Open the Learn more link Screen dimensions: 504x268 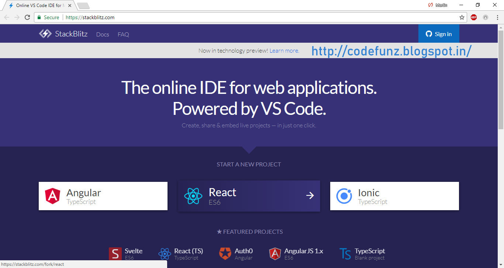283,50
